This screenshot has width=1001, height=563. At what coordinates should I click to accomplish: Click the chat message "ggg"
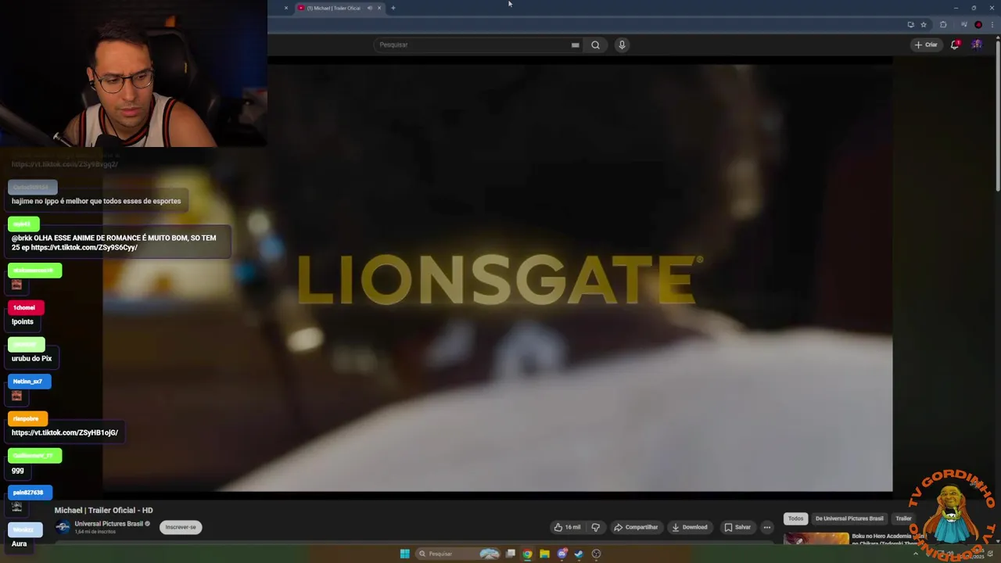coord(18,470)
